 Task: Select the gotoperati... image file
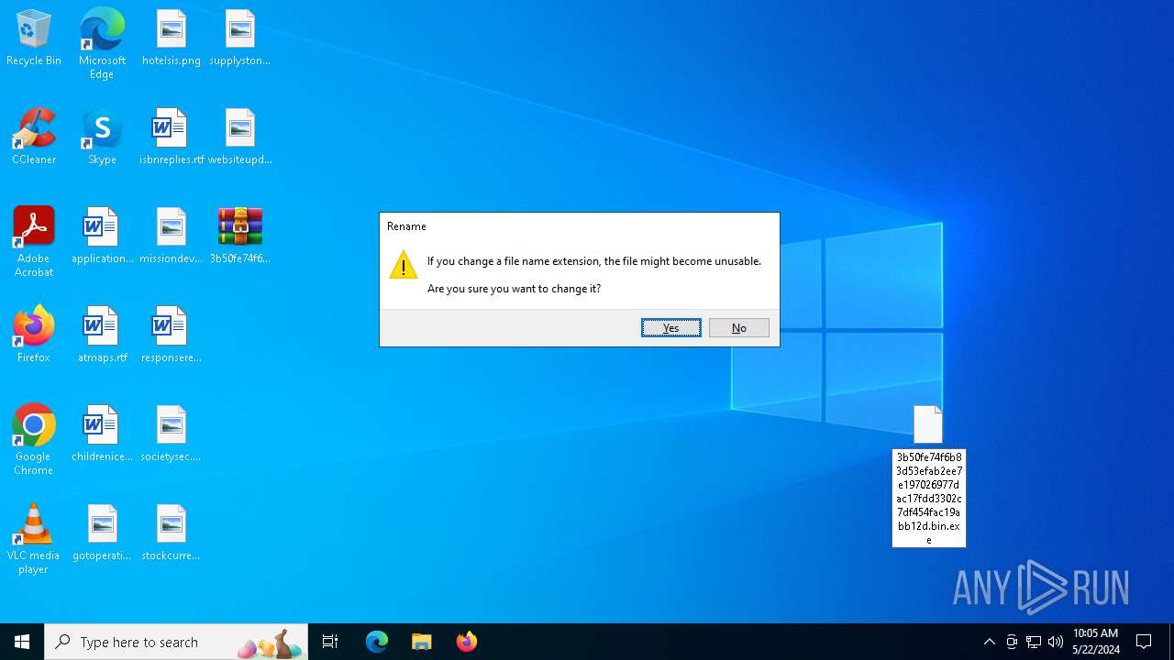[x=102, y=533]
